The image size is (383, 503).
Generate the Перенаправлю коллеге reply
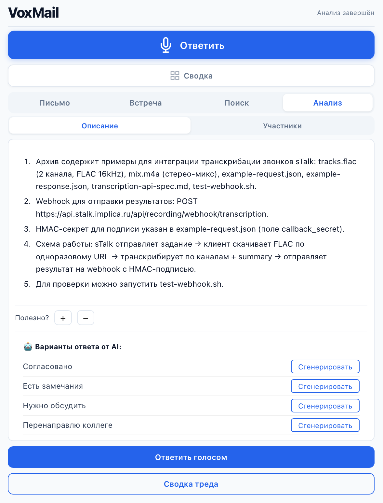pyautogui.click(x=325, y=425)
